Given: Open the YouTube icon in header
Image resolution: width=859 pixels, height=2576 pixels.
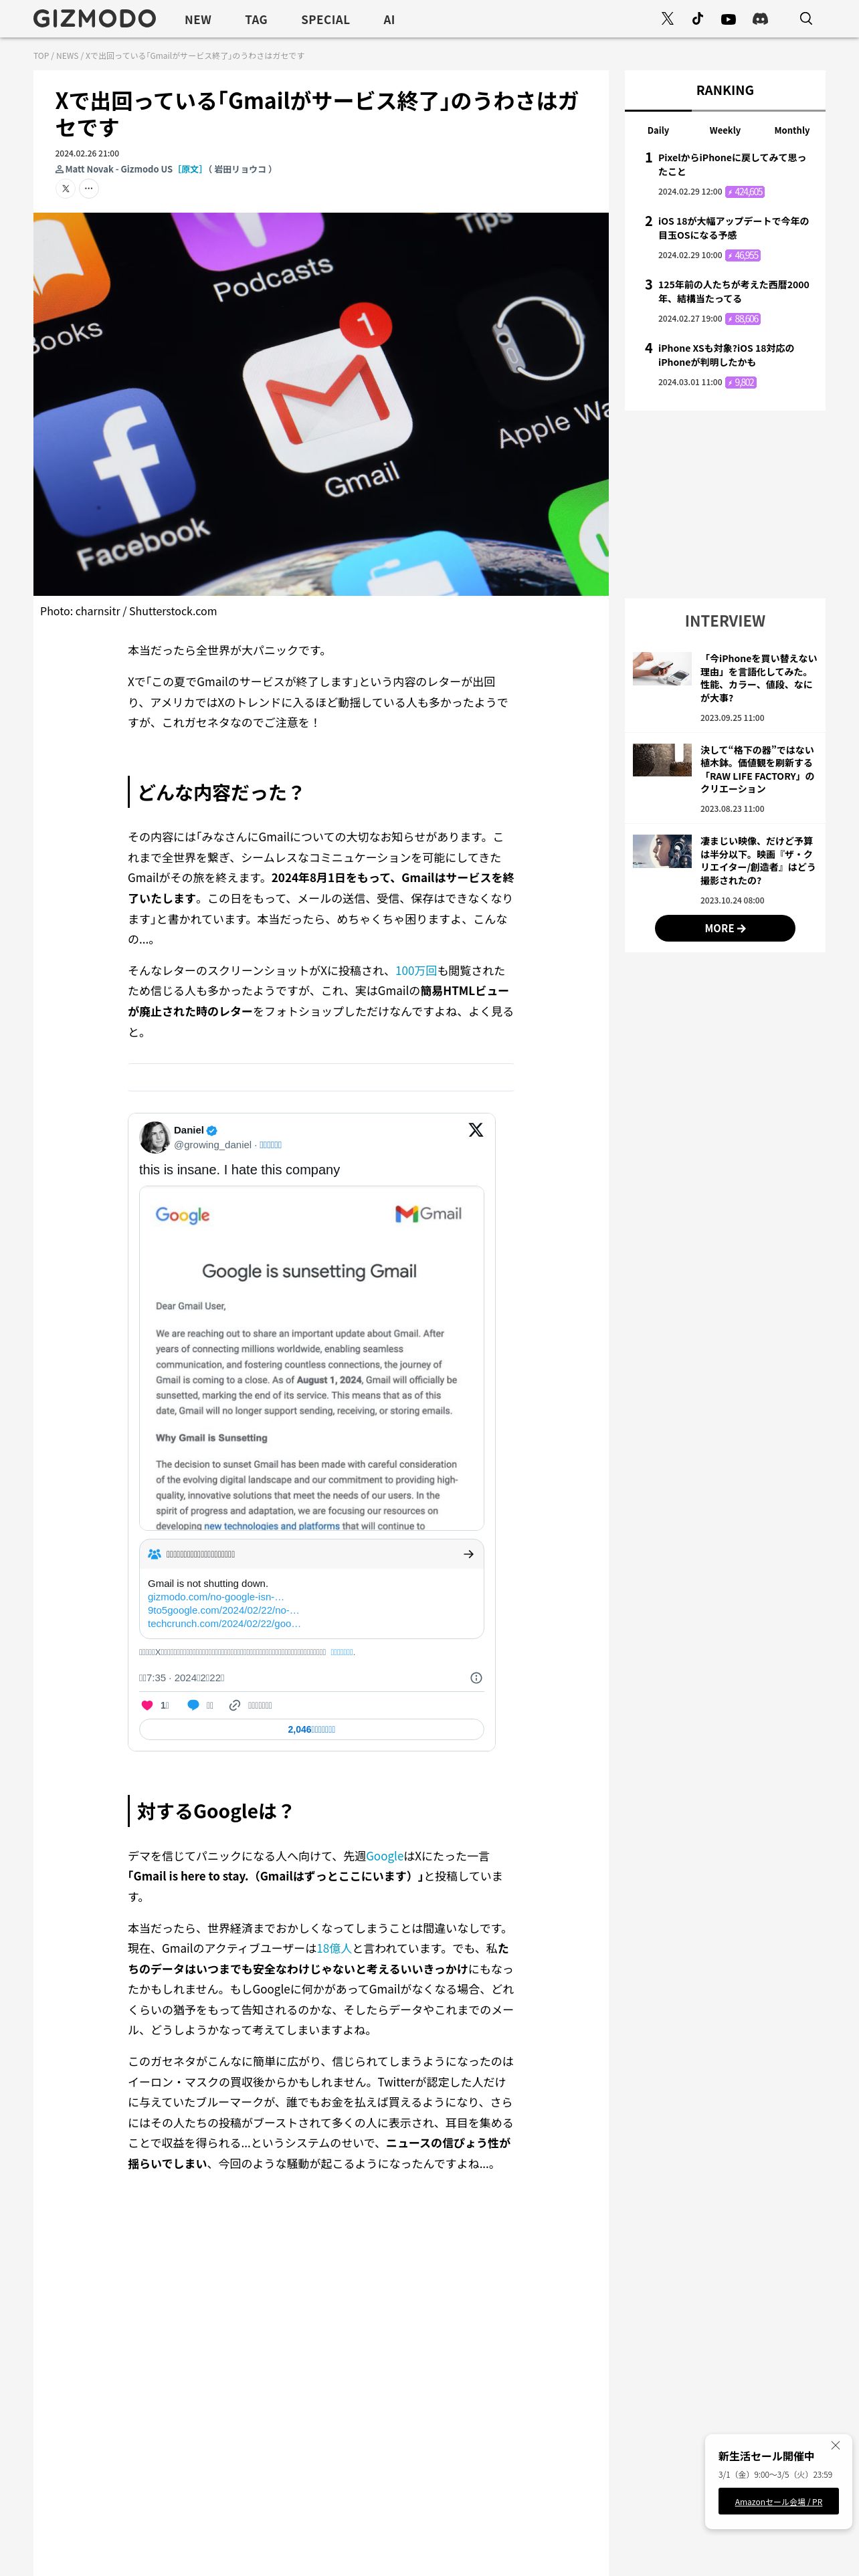Looking at the screenshot, I should (728, 19).
